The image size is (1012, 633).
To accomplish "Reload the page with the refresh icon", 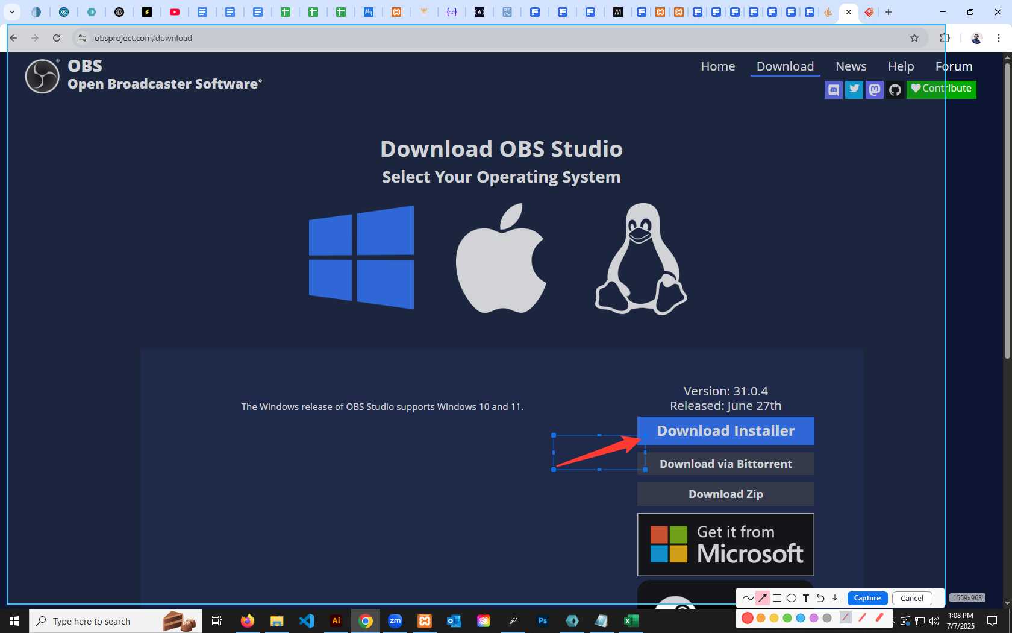I will (x=57, y=38).
